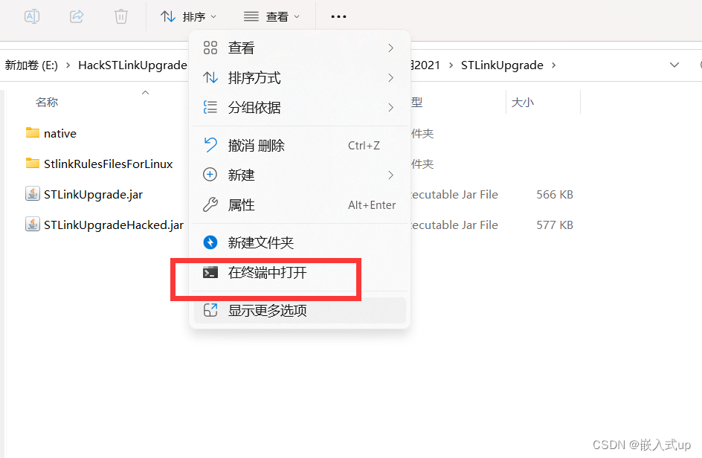The image size is (702, 458).
Task: Open the three-dot more options menu
Action: pos(338,16)
